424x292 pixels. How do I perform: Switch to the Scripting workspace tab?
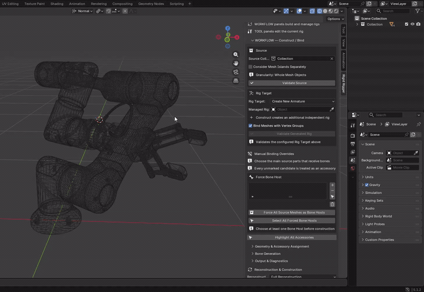point(177,4)
